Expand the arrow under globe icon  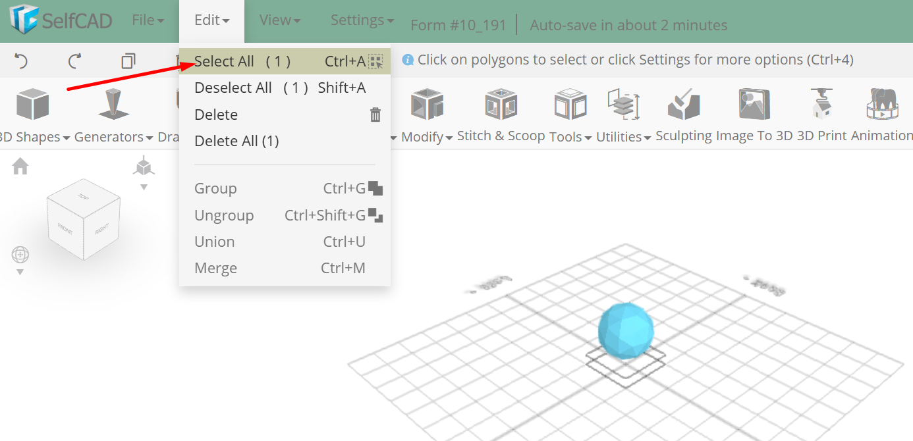(20, 272)
